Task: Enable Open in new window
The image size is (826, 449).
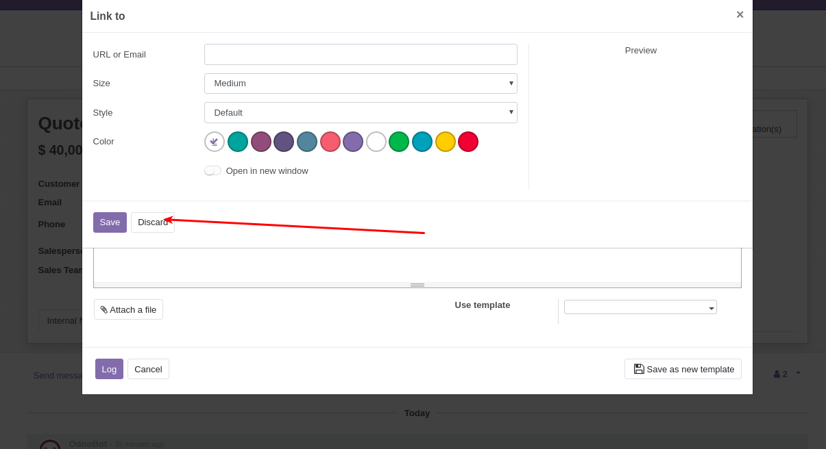Action: coord(212,170)
